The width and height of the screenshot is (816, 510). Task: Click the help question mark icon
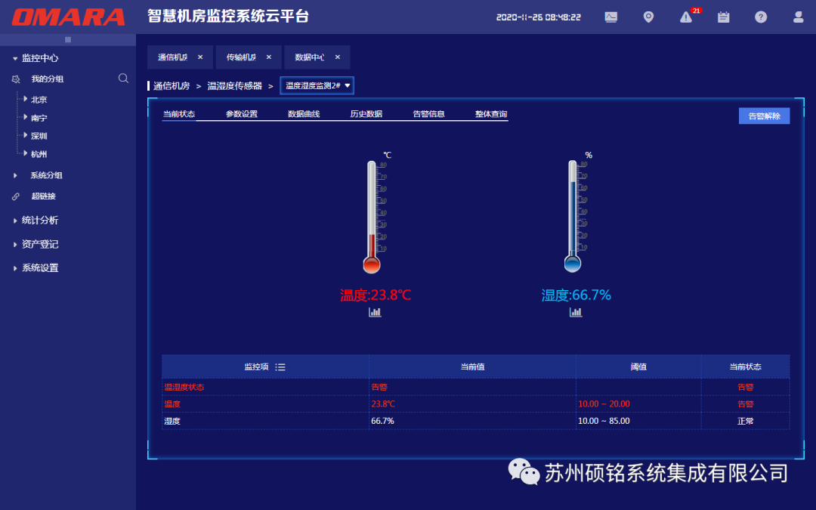coord(761,17)
